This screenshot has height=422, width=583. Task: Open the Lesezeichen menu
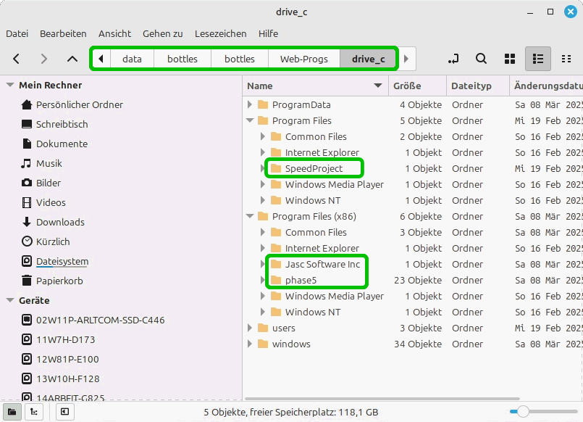pos(220,33)
